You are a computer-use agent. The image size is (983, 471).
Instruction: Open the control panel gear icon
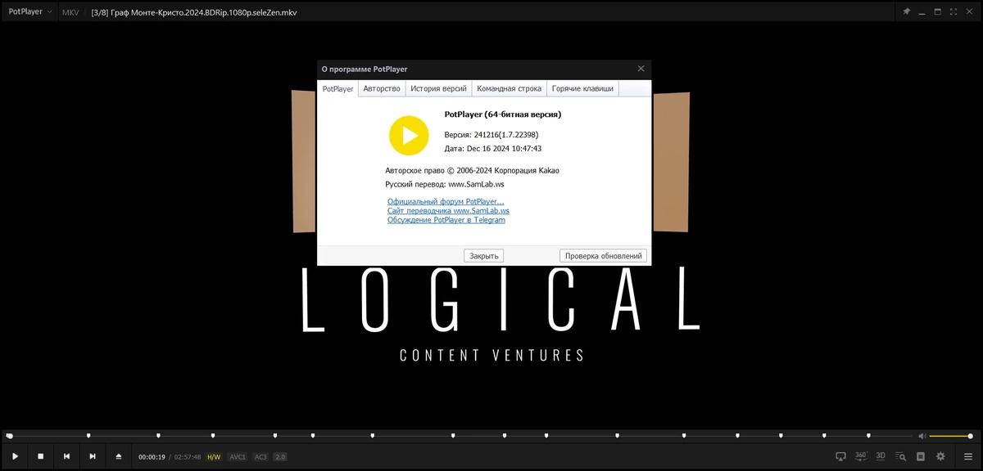940,456
